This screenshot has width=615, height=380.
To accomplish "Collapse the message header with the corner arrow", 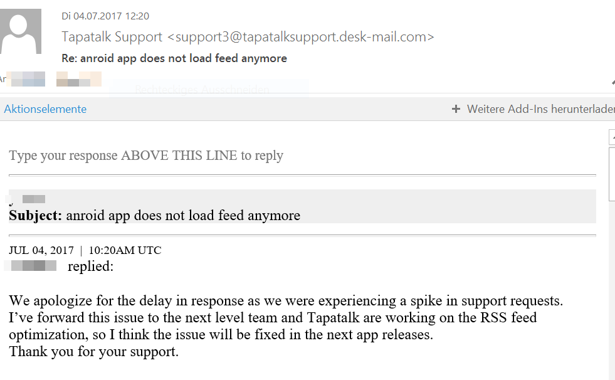I will click(612, 82).
